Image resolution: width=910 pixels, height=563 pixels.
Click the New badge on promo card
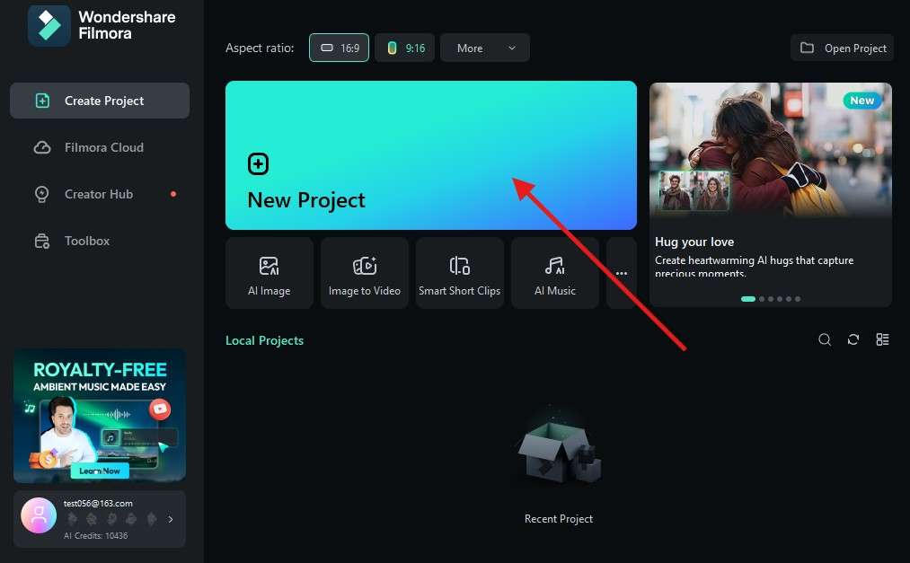[x=861, y=101]
